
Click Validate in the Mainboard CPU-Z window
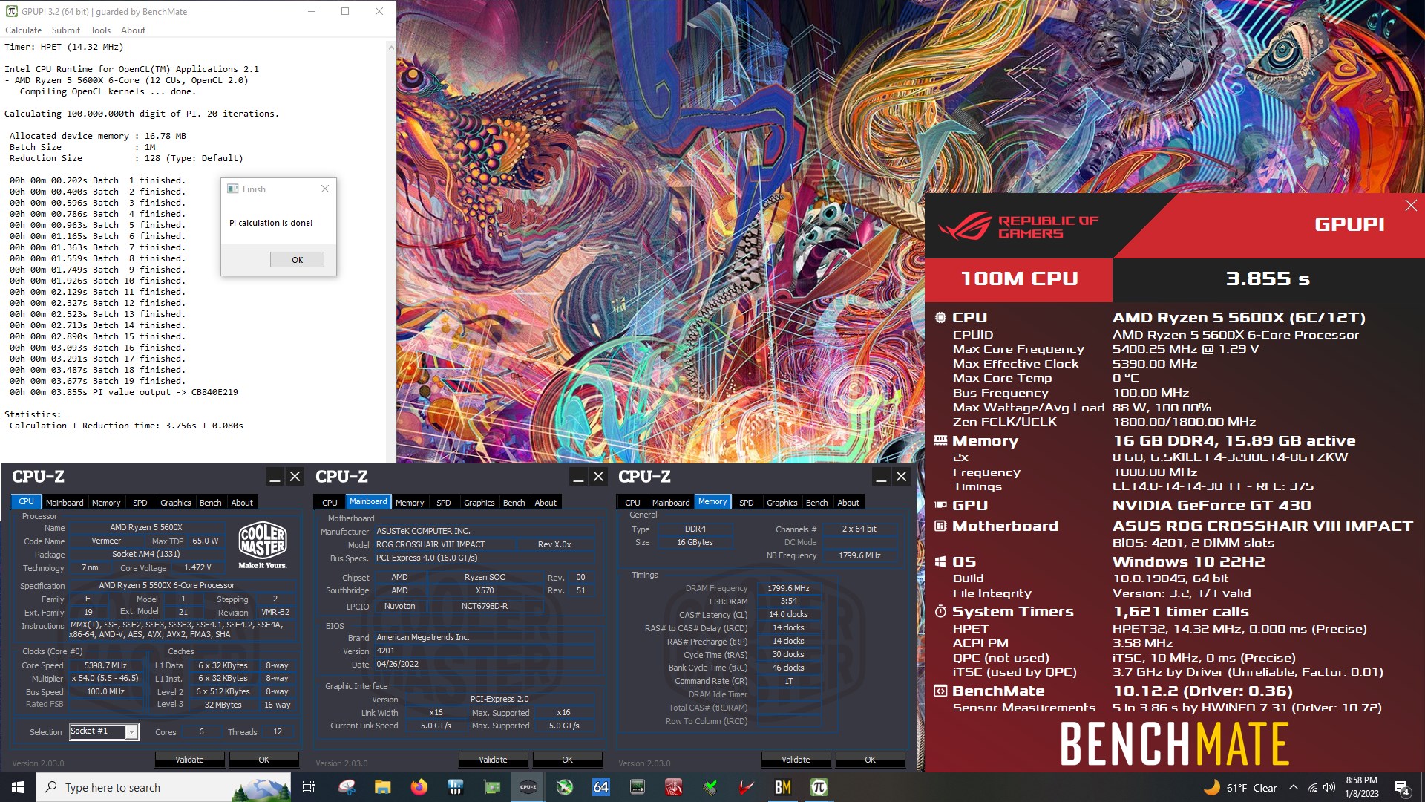[x=493, y=760]
